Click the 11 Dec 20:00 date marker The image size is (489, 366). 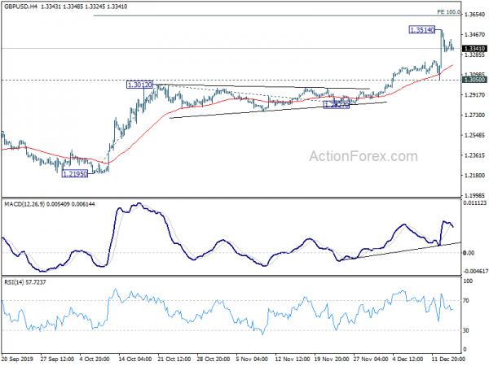(x=448, y=359)
